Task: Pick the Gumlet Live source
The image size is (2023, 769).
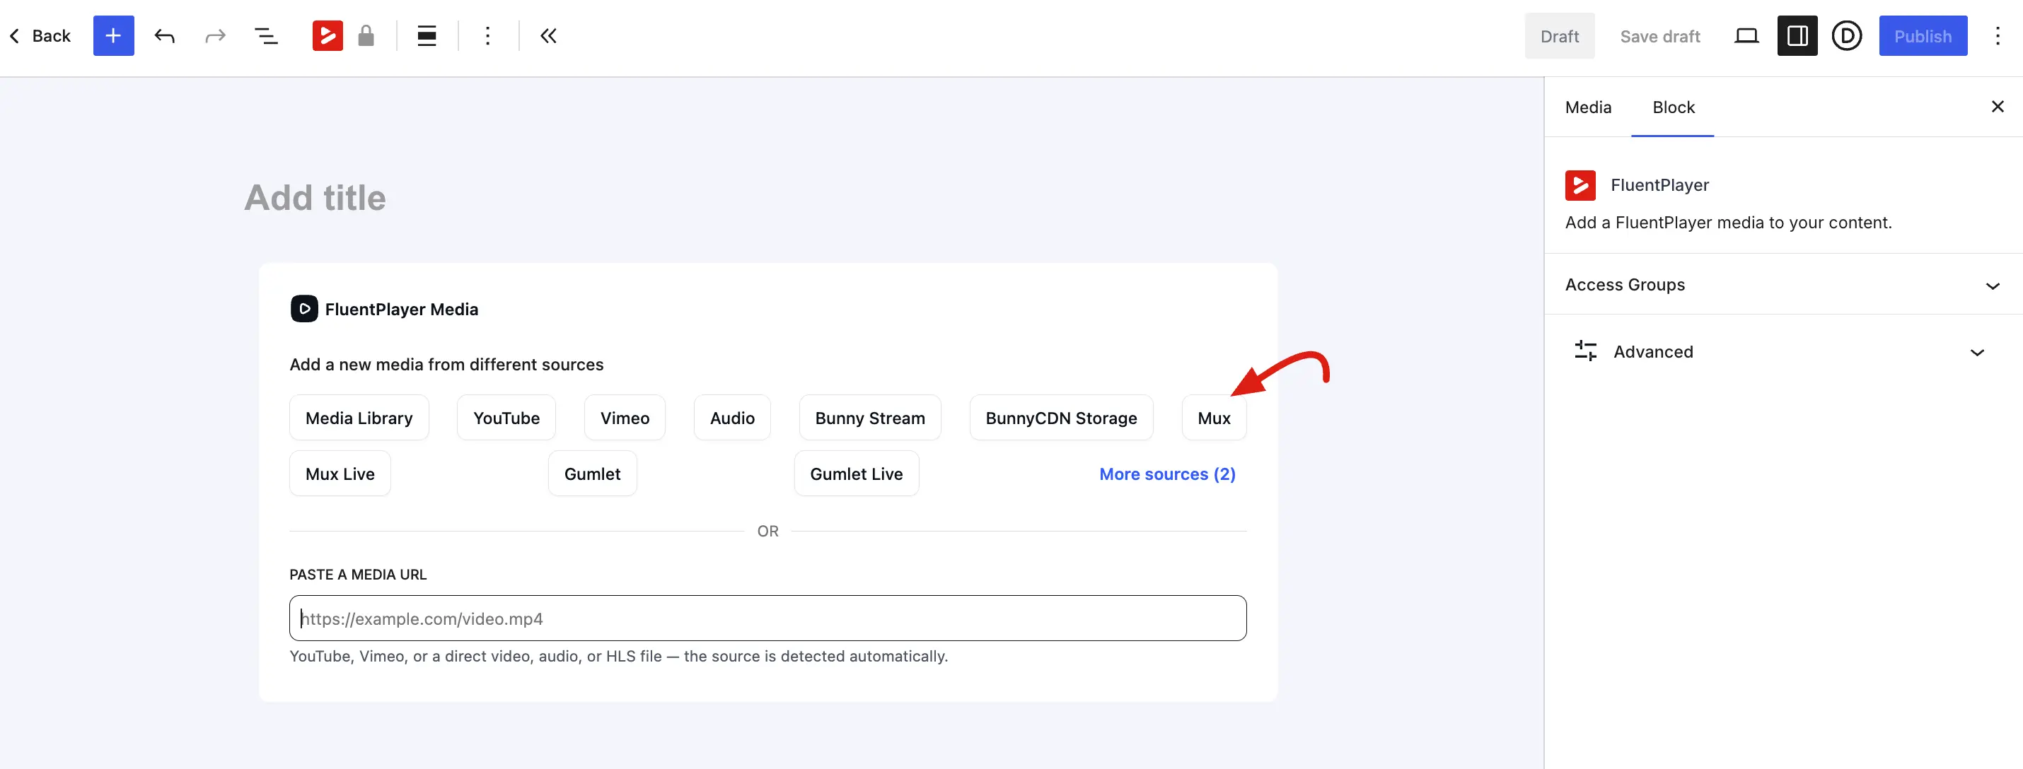Action: (856, 474)
